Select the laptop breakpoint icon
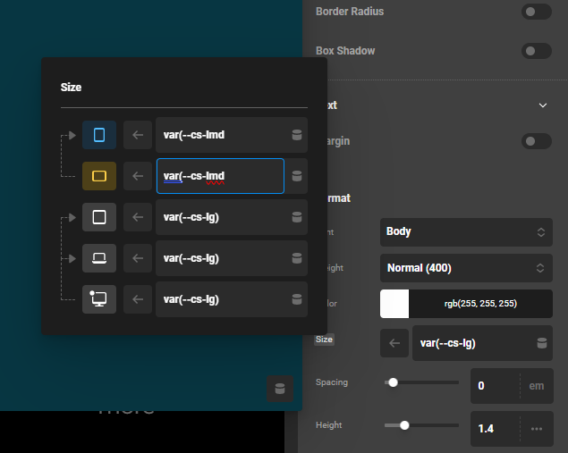This screenshot has height=453, width=568. (99, 258)
